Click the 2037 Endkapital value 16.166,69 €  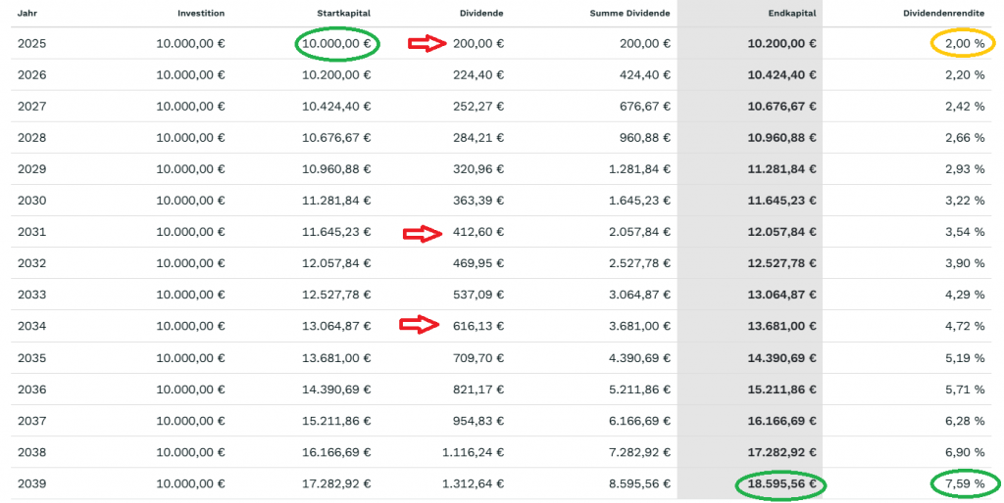tap(781, 421)
